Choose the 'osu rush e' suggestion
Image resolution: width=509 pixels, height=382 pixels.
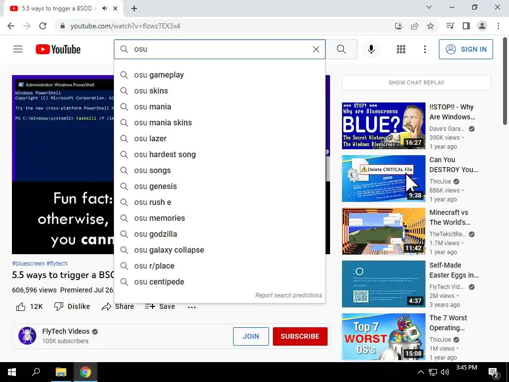coord(219,202)
